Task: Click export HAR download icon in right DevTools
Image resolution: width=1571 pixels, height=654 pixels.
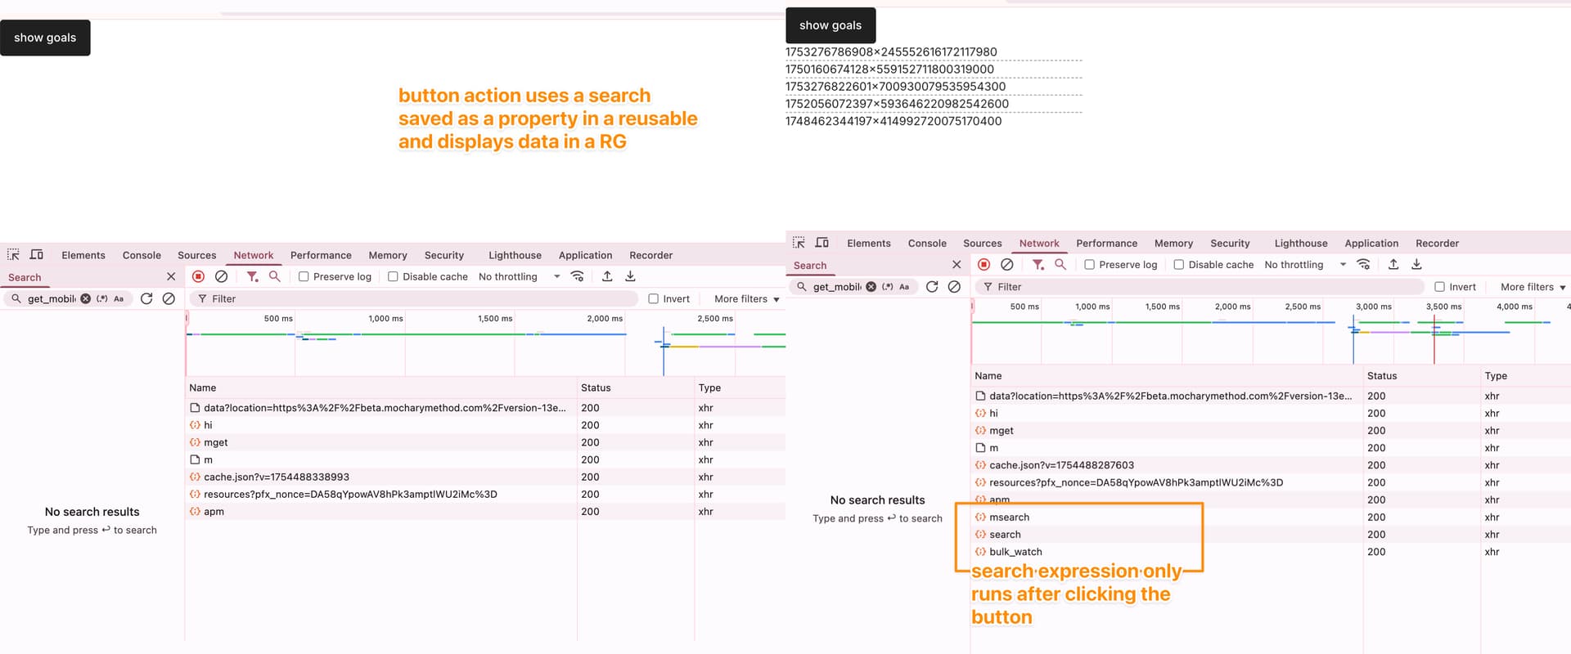Action: pyautogui.click(x=1416, y=264)
